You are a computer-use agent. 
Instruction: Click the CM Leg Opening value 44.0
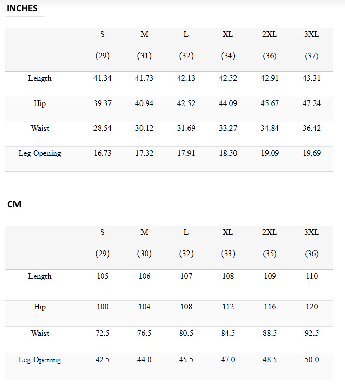[144, 360]
